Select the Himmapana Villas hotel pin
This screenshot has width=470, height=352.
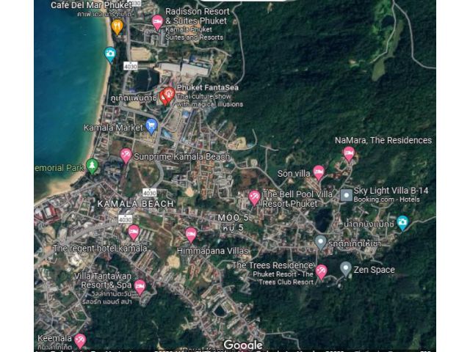(191, 235)
